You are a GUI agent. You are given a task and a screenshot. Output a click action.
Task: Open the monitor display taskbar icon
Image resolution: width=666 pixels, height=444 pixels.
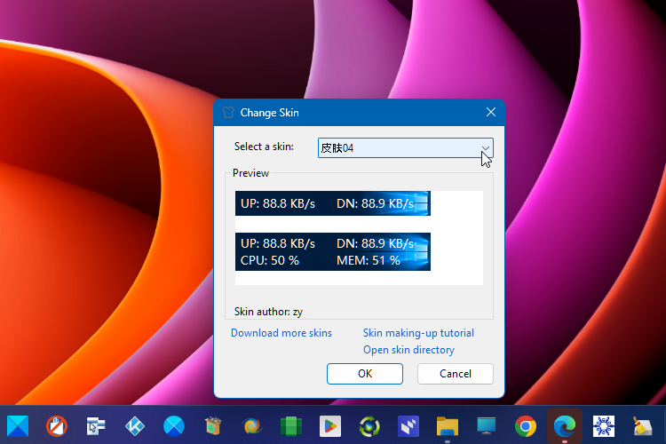pyautogui.click(x=487, y=425)
